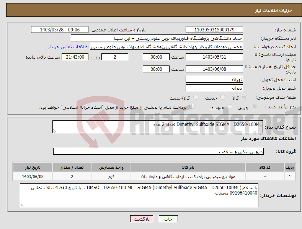The width and height of the screenshot is (302, 229).
Task: Click the remaining time field 21:43:00
Action: click(x=75, y=57)
